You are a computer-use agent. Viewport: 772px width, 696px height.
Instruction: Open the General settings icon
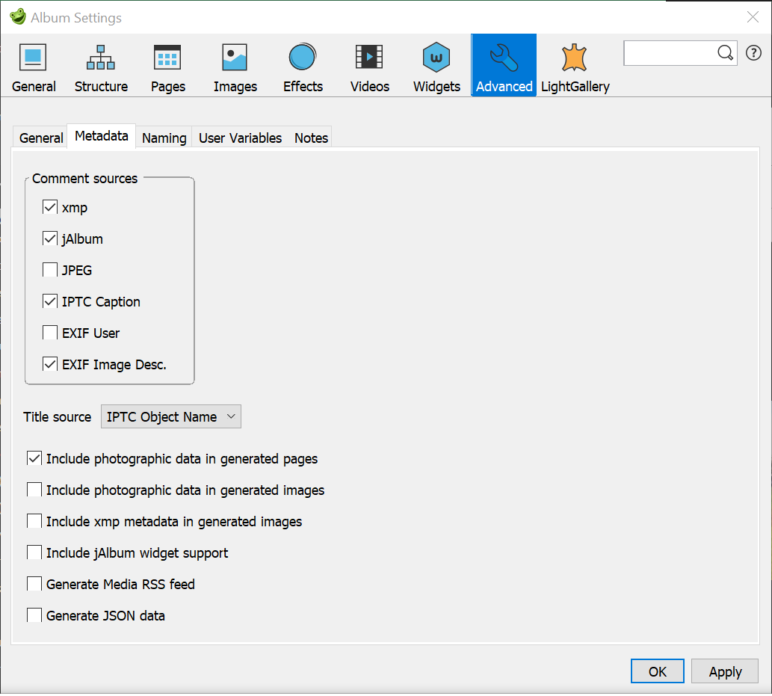[x=34, y=65]
